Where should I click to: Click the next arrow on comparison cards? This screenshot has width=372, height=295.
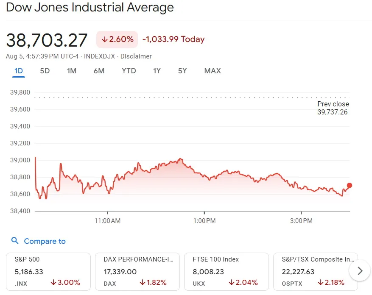(360, 270)
